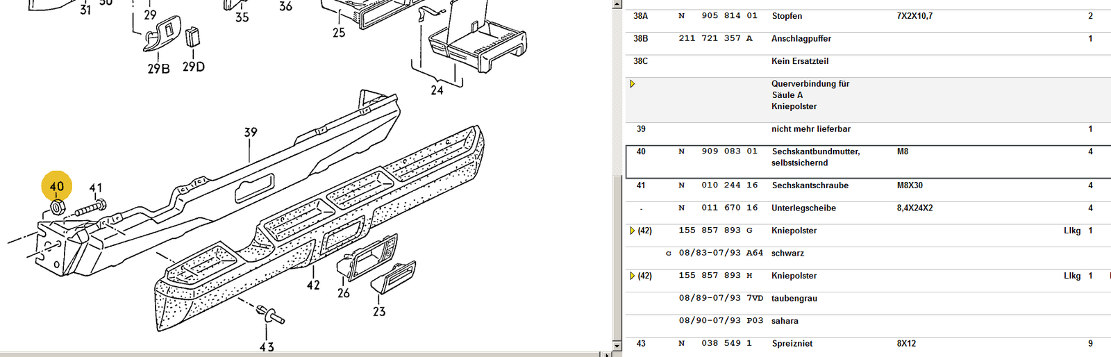Click callout 29B below the handle part

point(158,69)
